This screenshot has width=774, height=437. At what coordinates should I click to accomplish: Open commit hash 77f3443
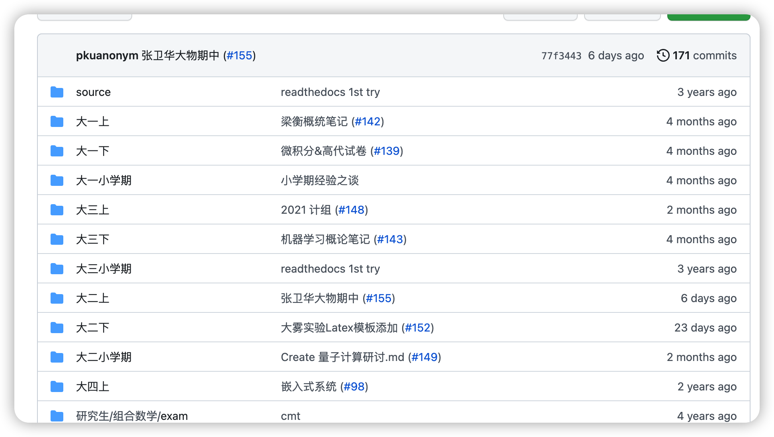click(561, 56)
